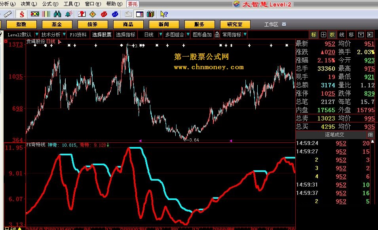Click the 基金 yellow button
Viewport: 378px width, 230px height.
point(57,24)
